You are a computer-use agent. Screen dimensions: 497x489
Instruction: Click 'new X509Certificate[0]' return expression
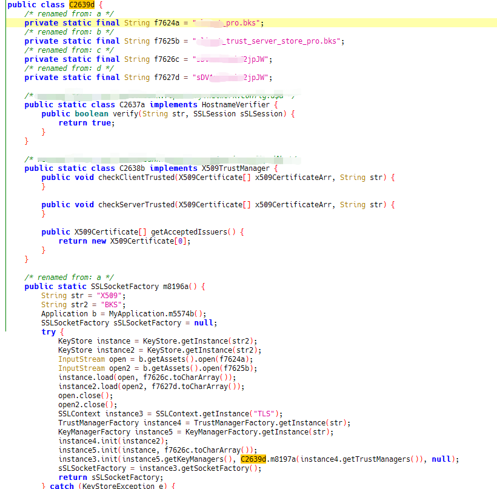click(141, 241)
